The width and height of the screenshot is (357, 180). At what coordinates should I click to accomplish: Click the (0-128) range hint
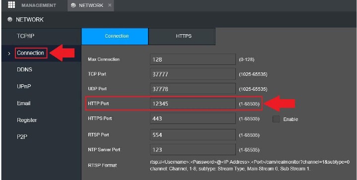(247, 60)
